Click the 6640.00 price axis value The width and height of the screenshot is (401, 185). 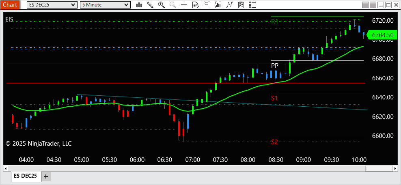tap(383, 97)
